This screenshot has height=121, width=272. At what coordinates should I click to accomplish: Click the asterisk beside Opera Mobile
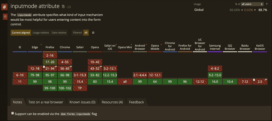point(161,45)
